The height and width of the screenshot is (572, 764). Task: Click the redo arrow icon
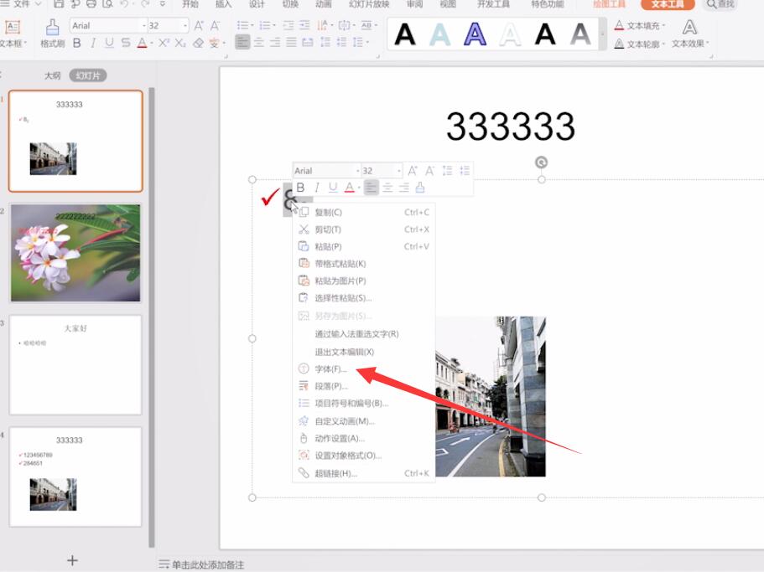pos(145,4)
